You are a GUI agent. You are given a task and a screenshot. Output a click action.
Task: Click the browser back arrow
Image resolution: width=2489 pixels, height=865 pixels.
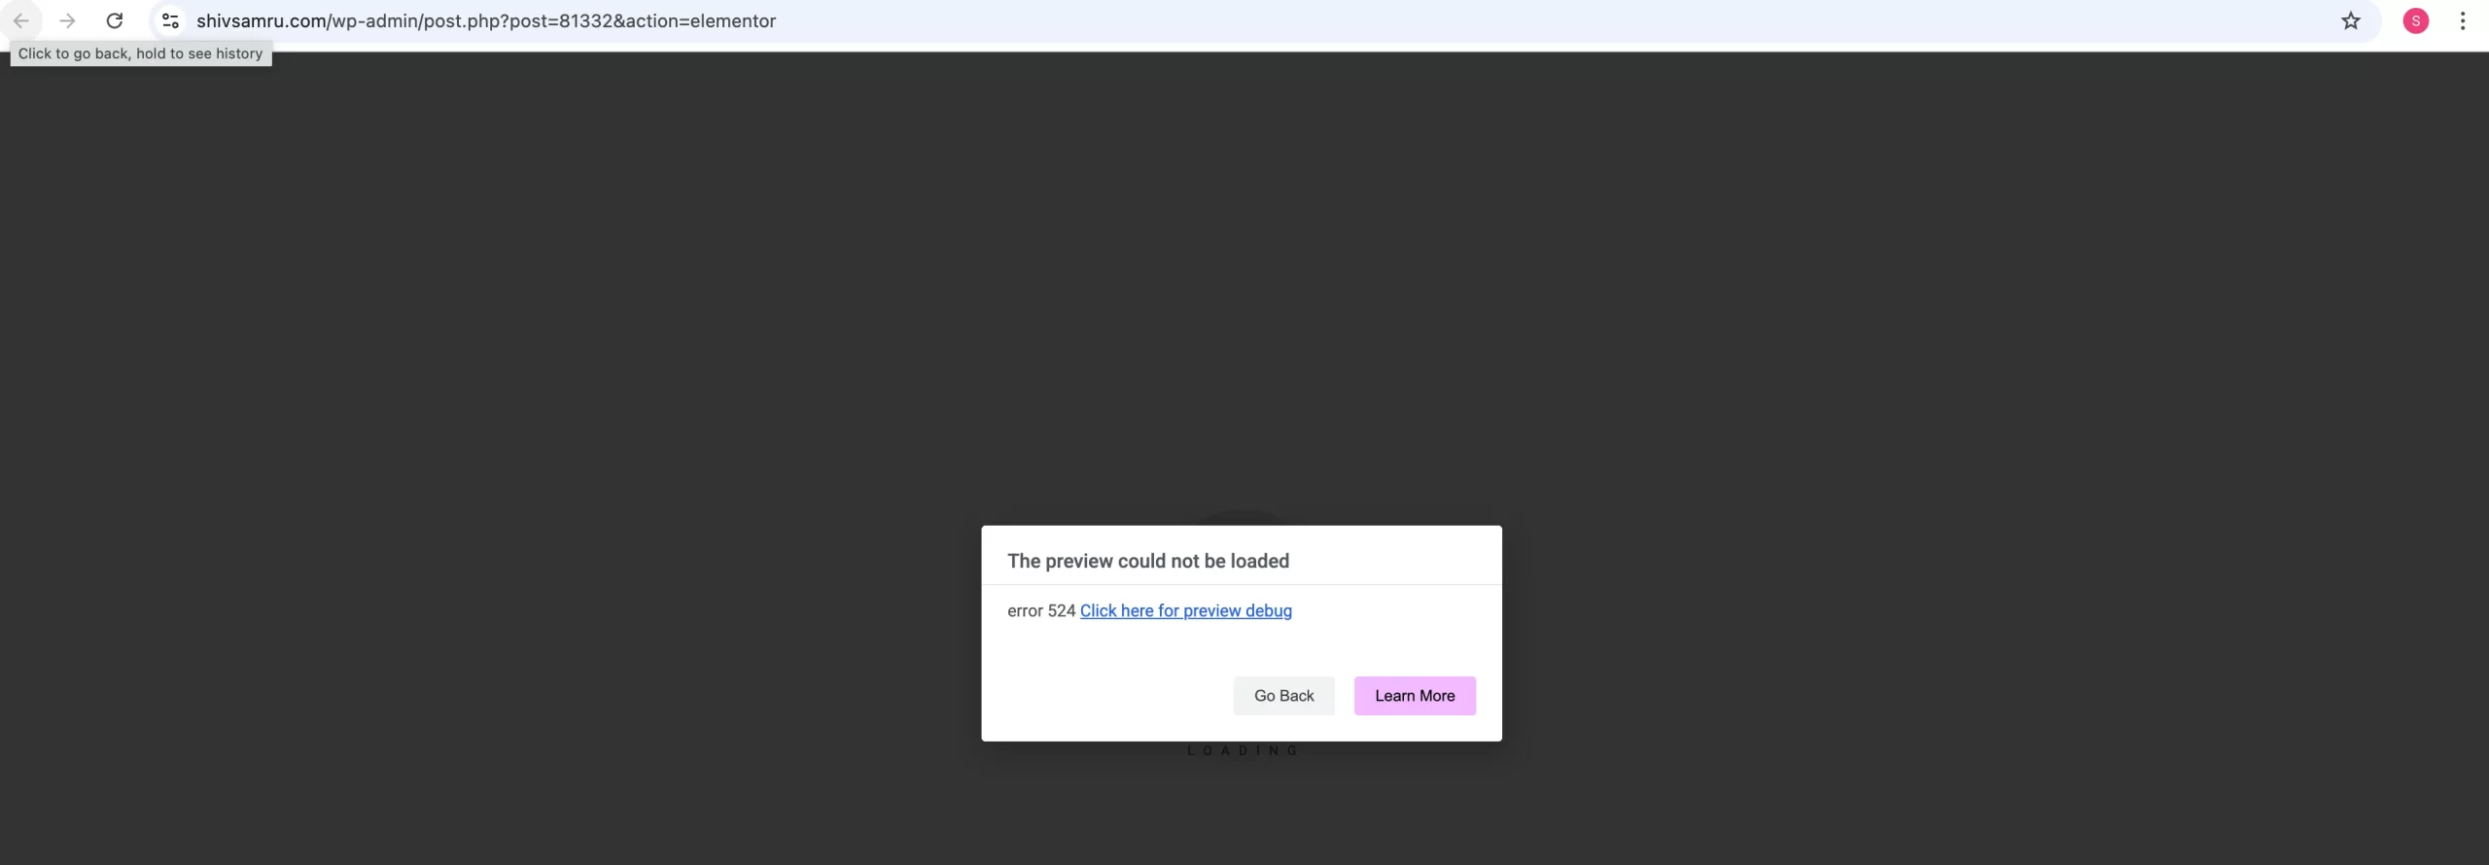(x=20, y=20)
